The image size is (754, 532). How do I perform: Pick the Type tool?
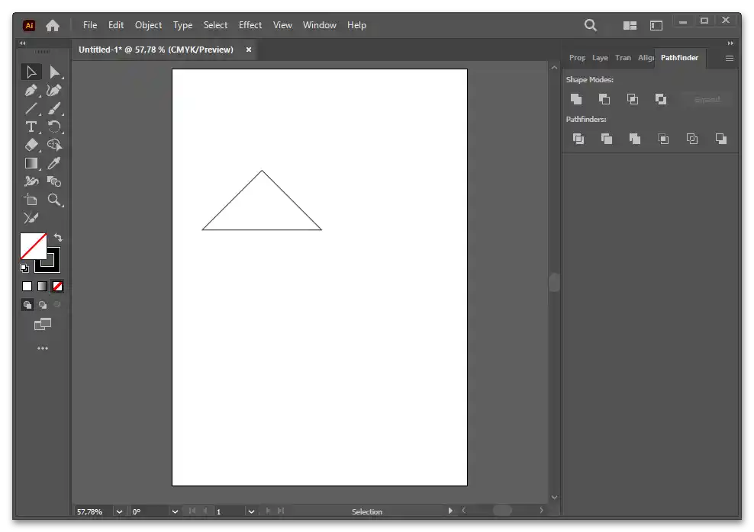(31, 127)
